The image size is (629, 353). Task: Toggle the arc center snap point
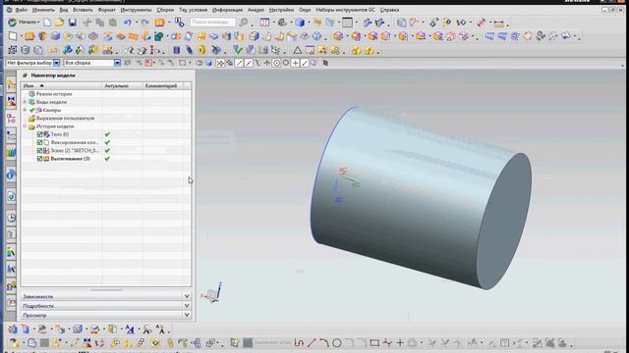point(277,63)
